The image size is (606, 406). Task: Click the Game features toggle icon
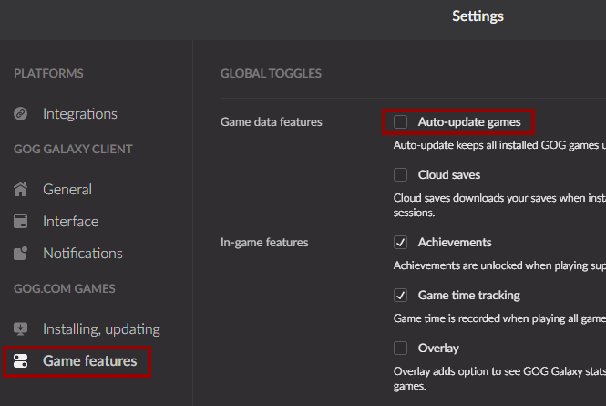click(21, 361)
